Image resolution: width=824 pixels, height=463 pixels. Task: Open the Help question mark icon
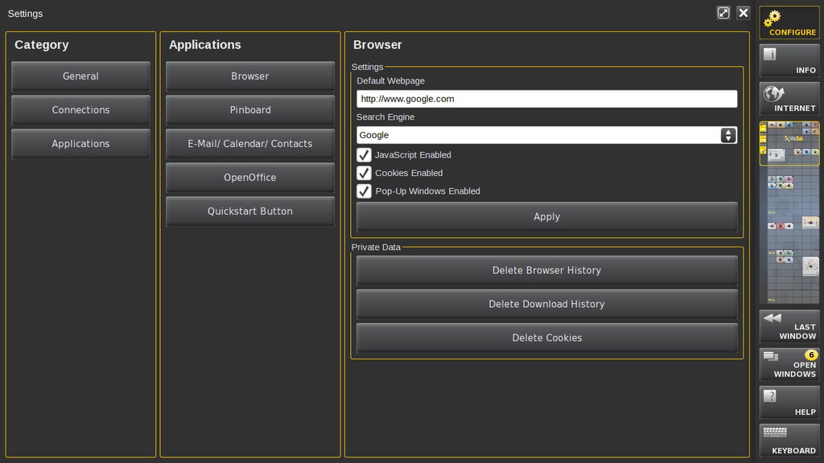point(789,402)
